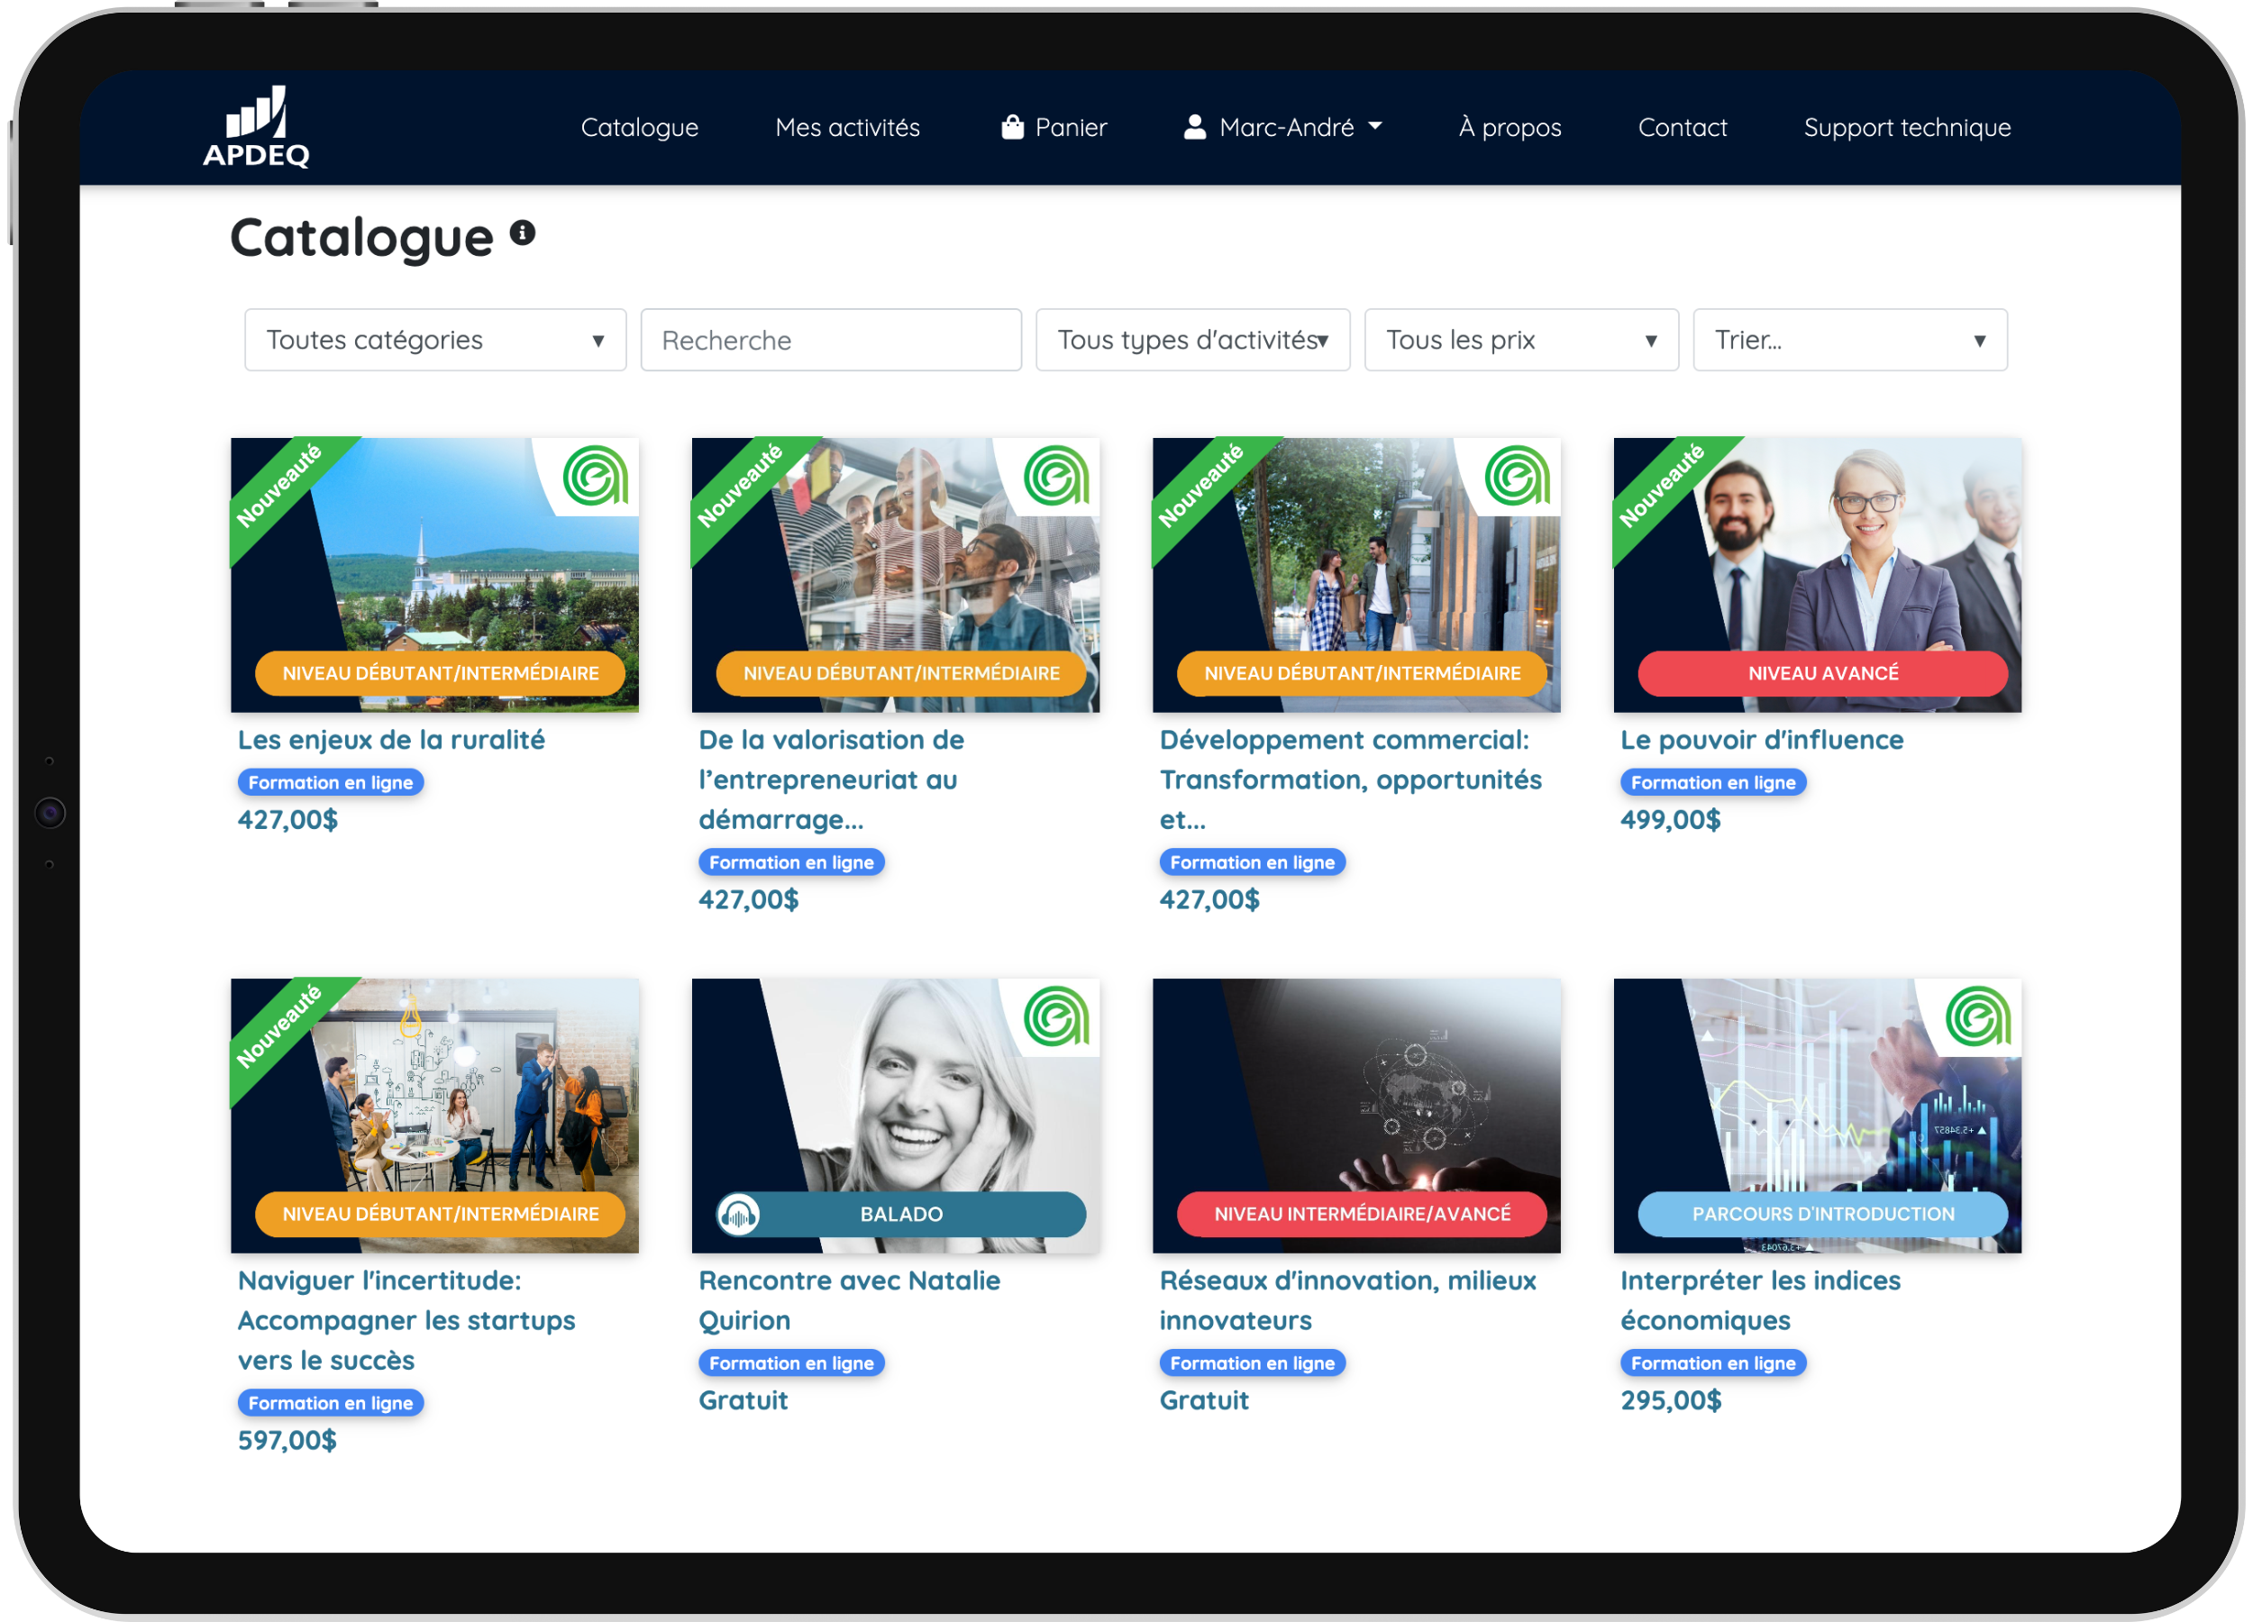Open Les enjeux de la ruralité course link
This screenshot has width=2253, height=1622.
click(390, 740)
